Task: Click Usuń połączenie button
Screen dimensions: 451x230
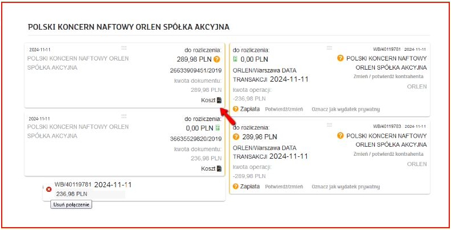Action: point(72,205)
